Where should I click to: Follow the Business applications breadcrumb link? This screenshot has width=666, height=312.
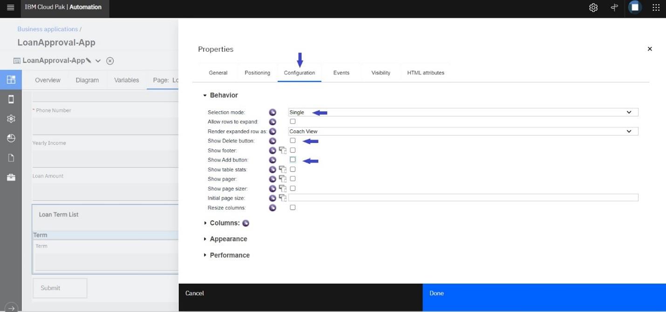click(x=48, y=29)
